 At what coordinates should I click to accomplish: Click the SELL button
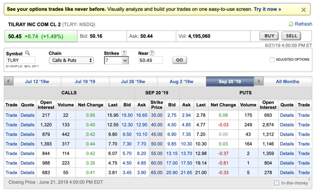pyautogui.click(x=291, y=36)
